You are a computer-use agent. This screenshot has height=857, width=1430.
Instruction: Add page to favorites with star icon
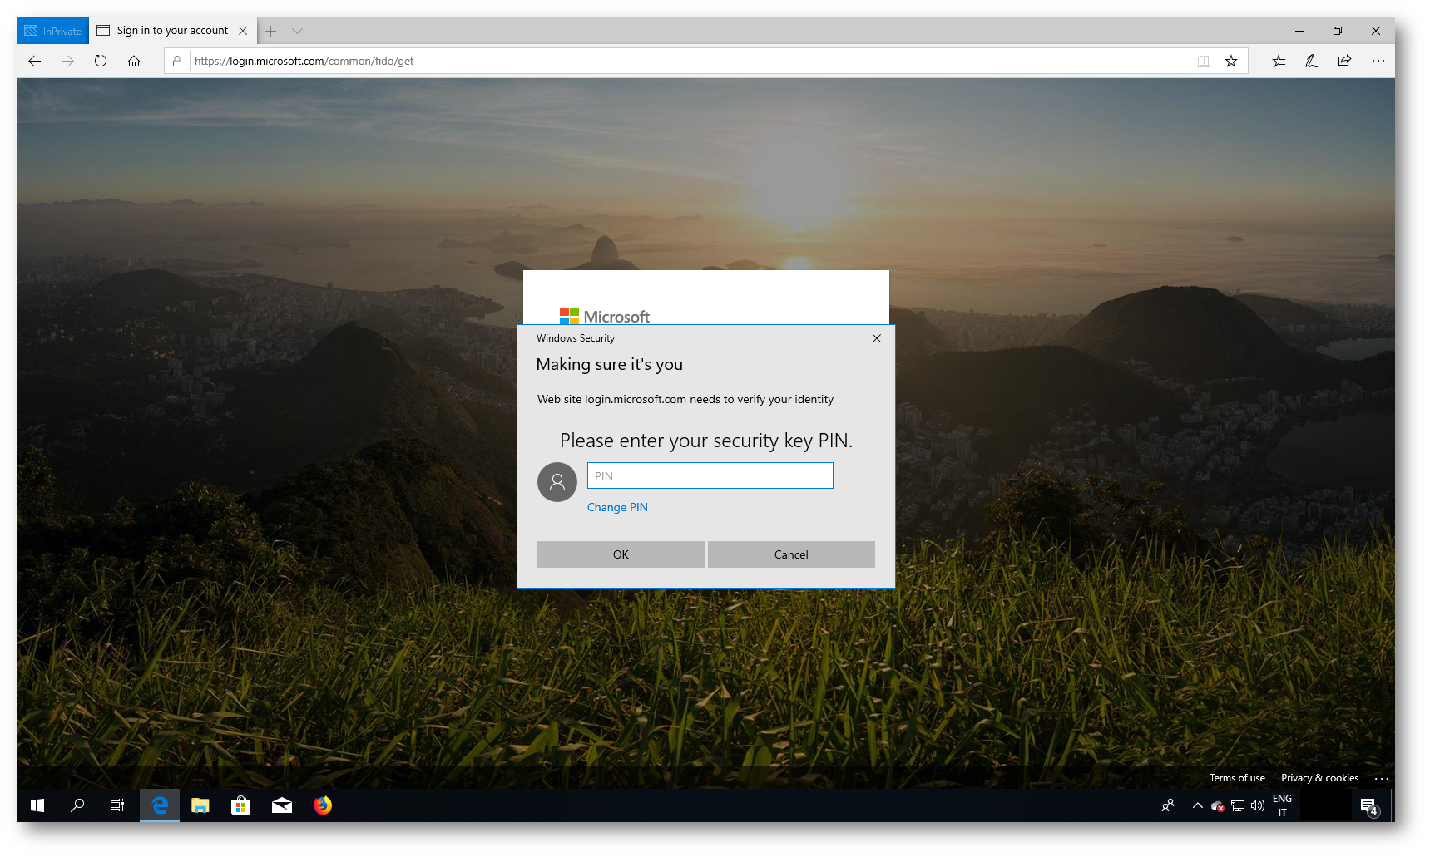tap(1231, 61)
